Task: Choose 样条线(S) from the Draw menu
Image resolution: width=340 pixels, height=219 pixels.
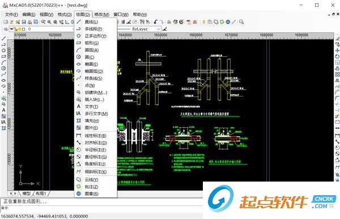Action: click(96, 78)
